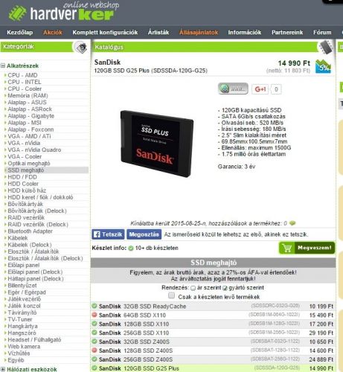Viewport: 343px width, 372px height.
Task: Open the CPU - AMD category
Action: (22, 75)
